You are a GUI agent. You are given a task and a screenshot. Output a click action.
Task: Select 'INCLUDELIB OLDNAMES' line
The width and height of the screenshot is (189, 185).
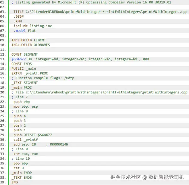(31, 45)
